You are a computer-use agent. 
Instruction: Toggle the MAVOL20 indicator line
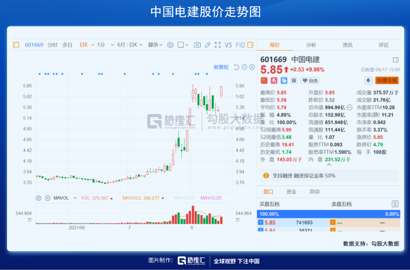[x=211, y=198]
